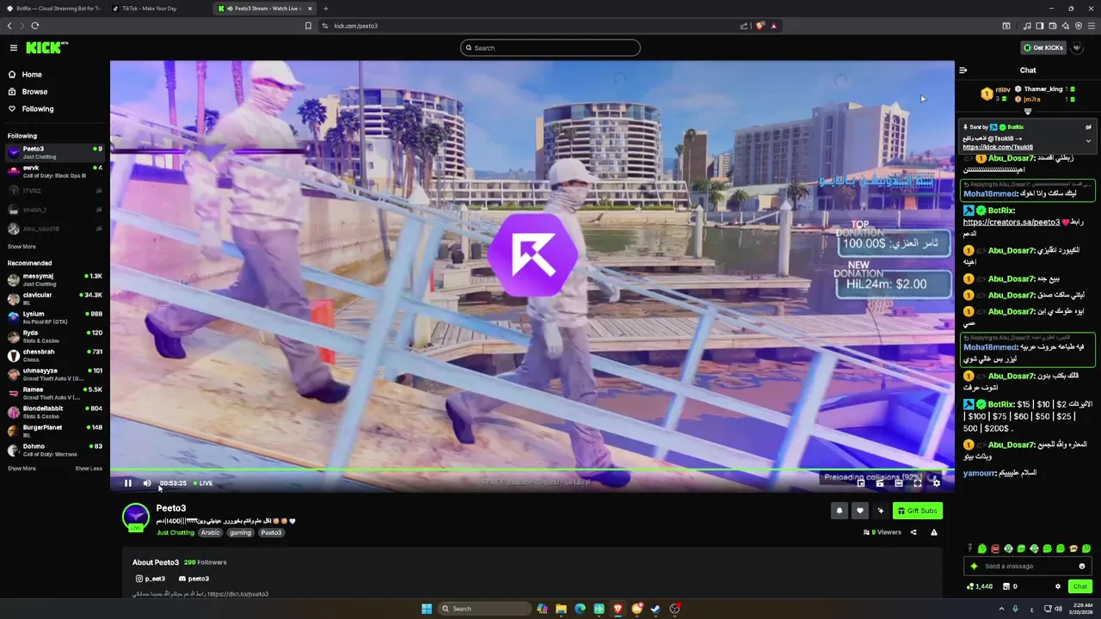Report the stream with warning icon

[934, 532]
